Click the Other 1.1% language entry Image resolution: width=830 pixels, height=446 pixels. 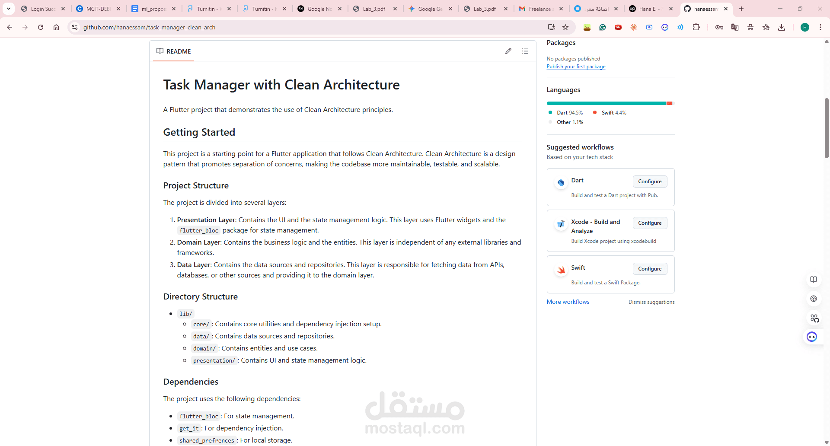(570, 122)
